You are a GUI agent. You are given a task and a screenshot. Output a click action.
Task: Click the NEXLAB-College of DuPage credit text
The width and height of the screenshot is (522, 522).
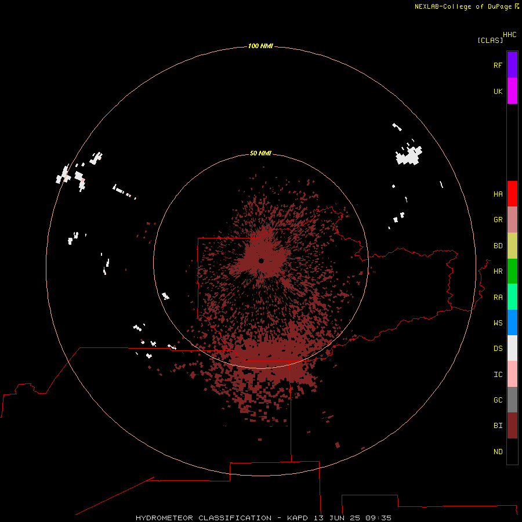coord(463,6)
